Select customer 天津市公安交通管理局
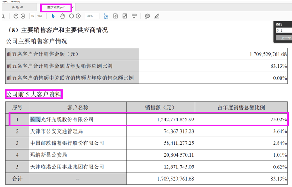The width and height of the screenshot is (292, 187). pyautogui.click(x=56, y=131)
